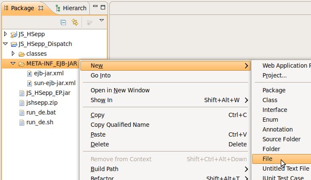Choose Folder from the New submenu
Screen dimensions: 311x180
[271, 149]
